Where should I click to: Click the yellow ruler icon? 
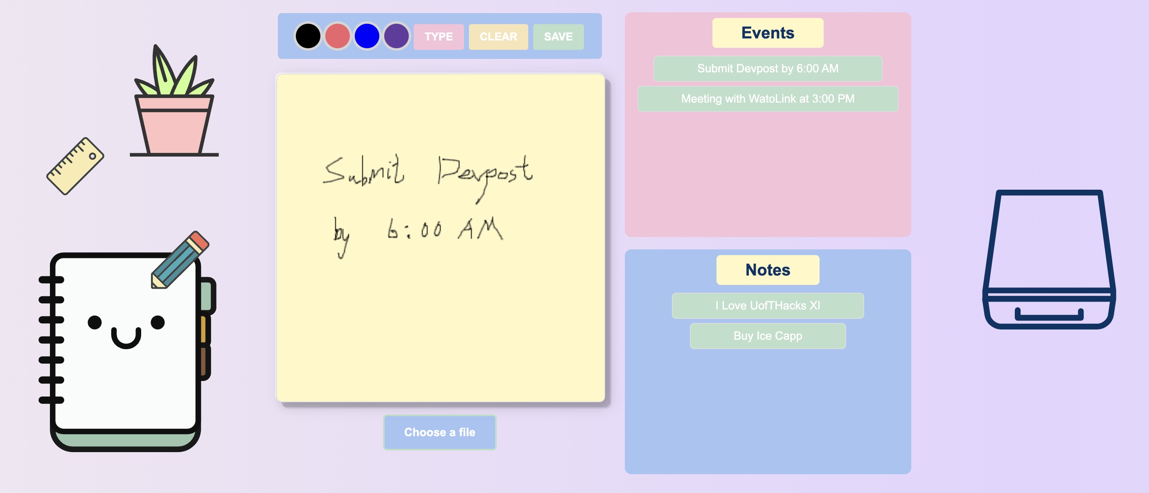[75, 166]
